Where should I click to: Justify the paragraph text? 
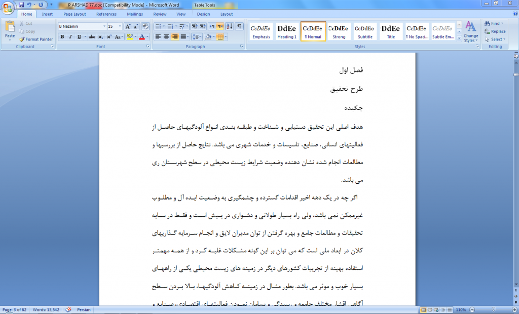[x=183, y=37]
